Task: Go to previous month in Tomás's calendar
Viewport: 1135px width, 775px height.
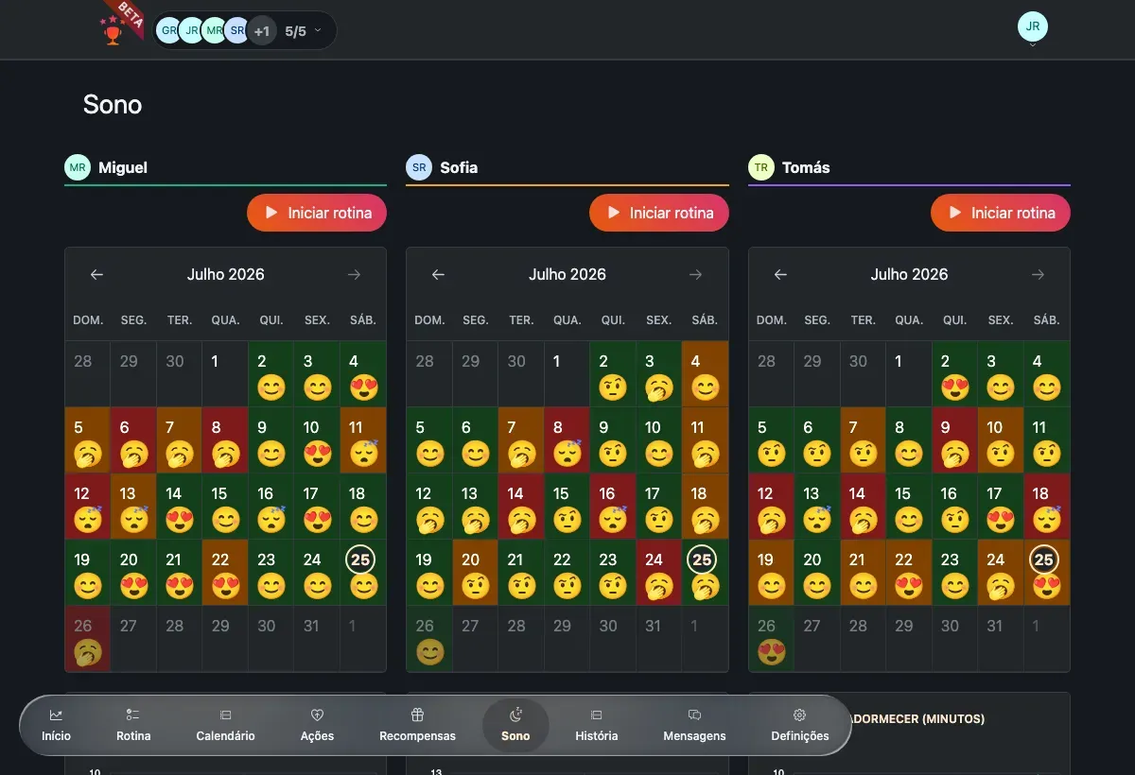Action: (x=780, y=275)
